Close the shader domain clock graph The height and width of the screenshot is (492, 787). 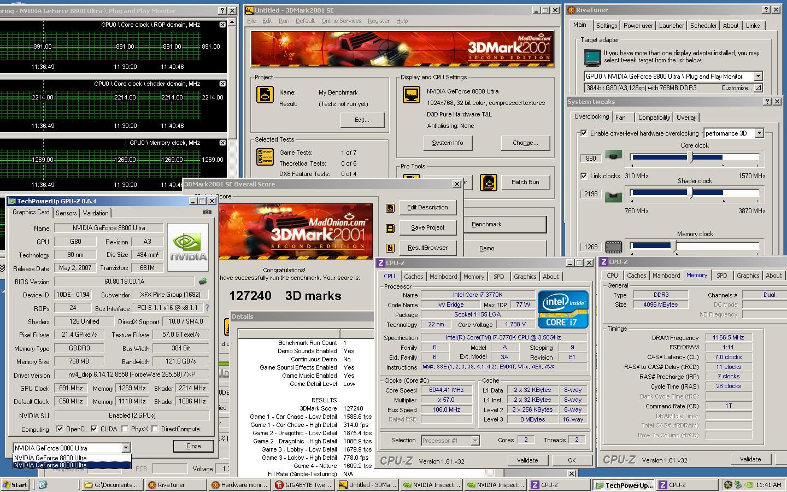[222, 84]
